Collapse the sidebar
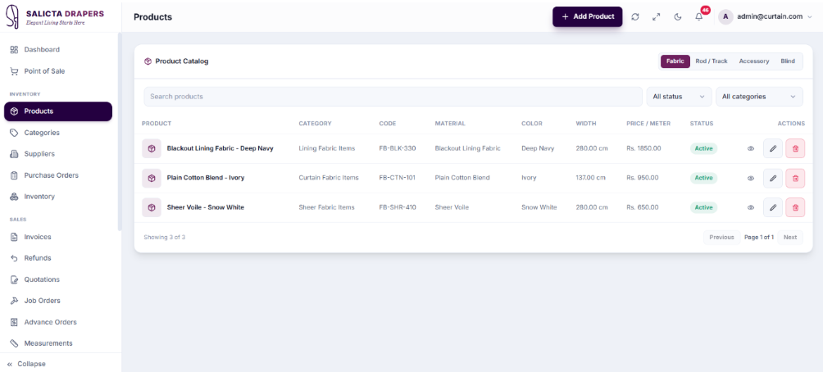The height and width of the screenshot is (372, 823). click(26, 364)
